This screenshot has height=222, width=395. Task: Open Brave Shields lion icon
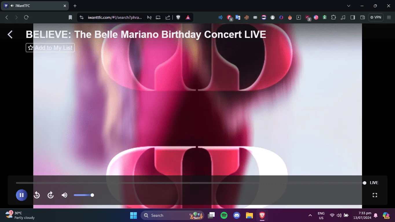coord(178,17)
